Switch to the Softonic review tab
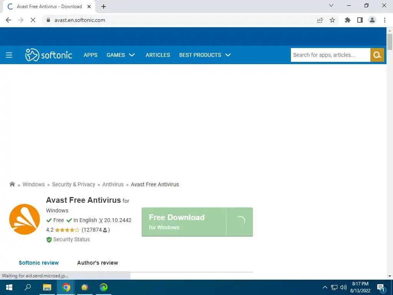393x295 pixels. 39,263
